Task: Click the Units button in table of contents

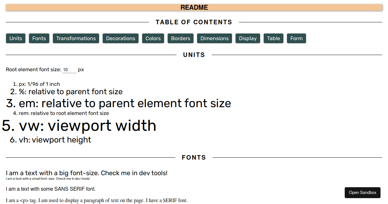Action: pos(16,38)
